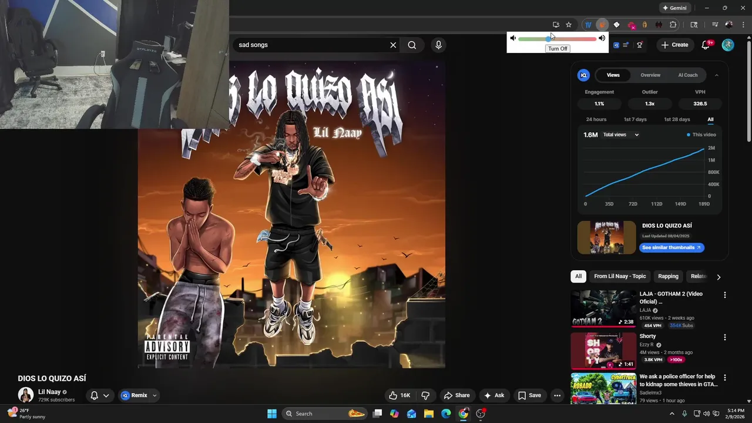The height and width of the screenshot is (423, 752).
Task: Dislike the video with thumbs-down
Action: [426, 395]
